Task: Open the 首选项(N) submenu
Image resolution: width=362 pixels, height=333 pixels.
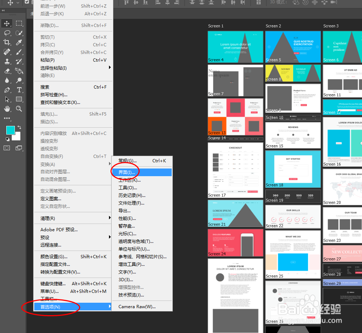Action: click(x=73, y=307)
